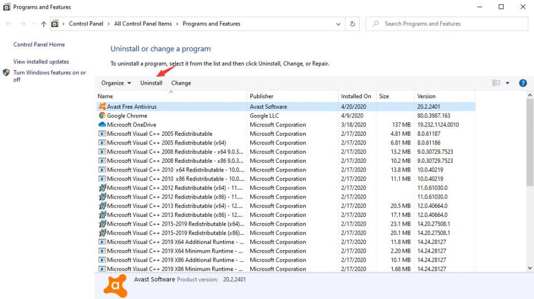534x299 pixels.
Task: Click the shield icon beside Turn Windows features
Action: point(6,72)
